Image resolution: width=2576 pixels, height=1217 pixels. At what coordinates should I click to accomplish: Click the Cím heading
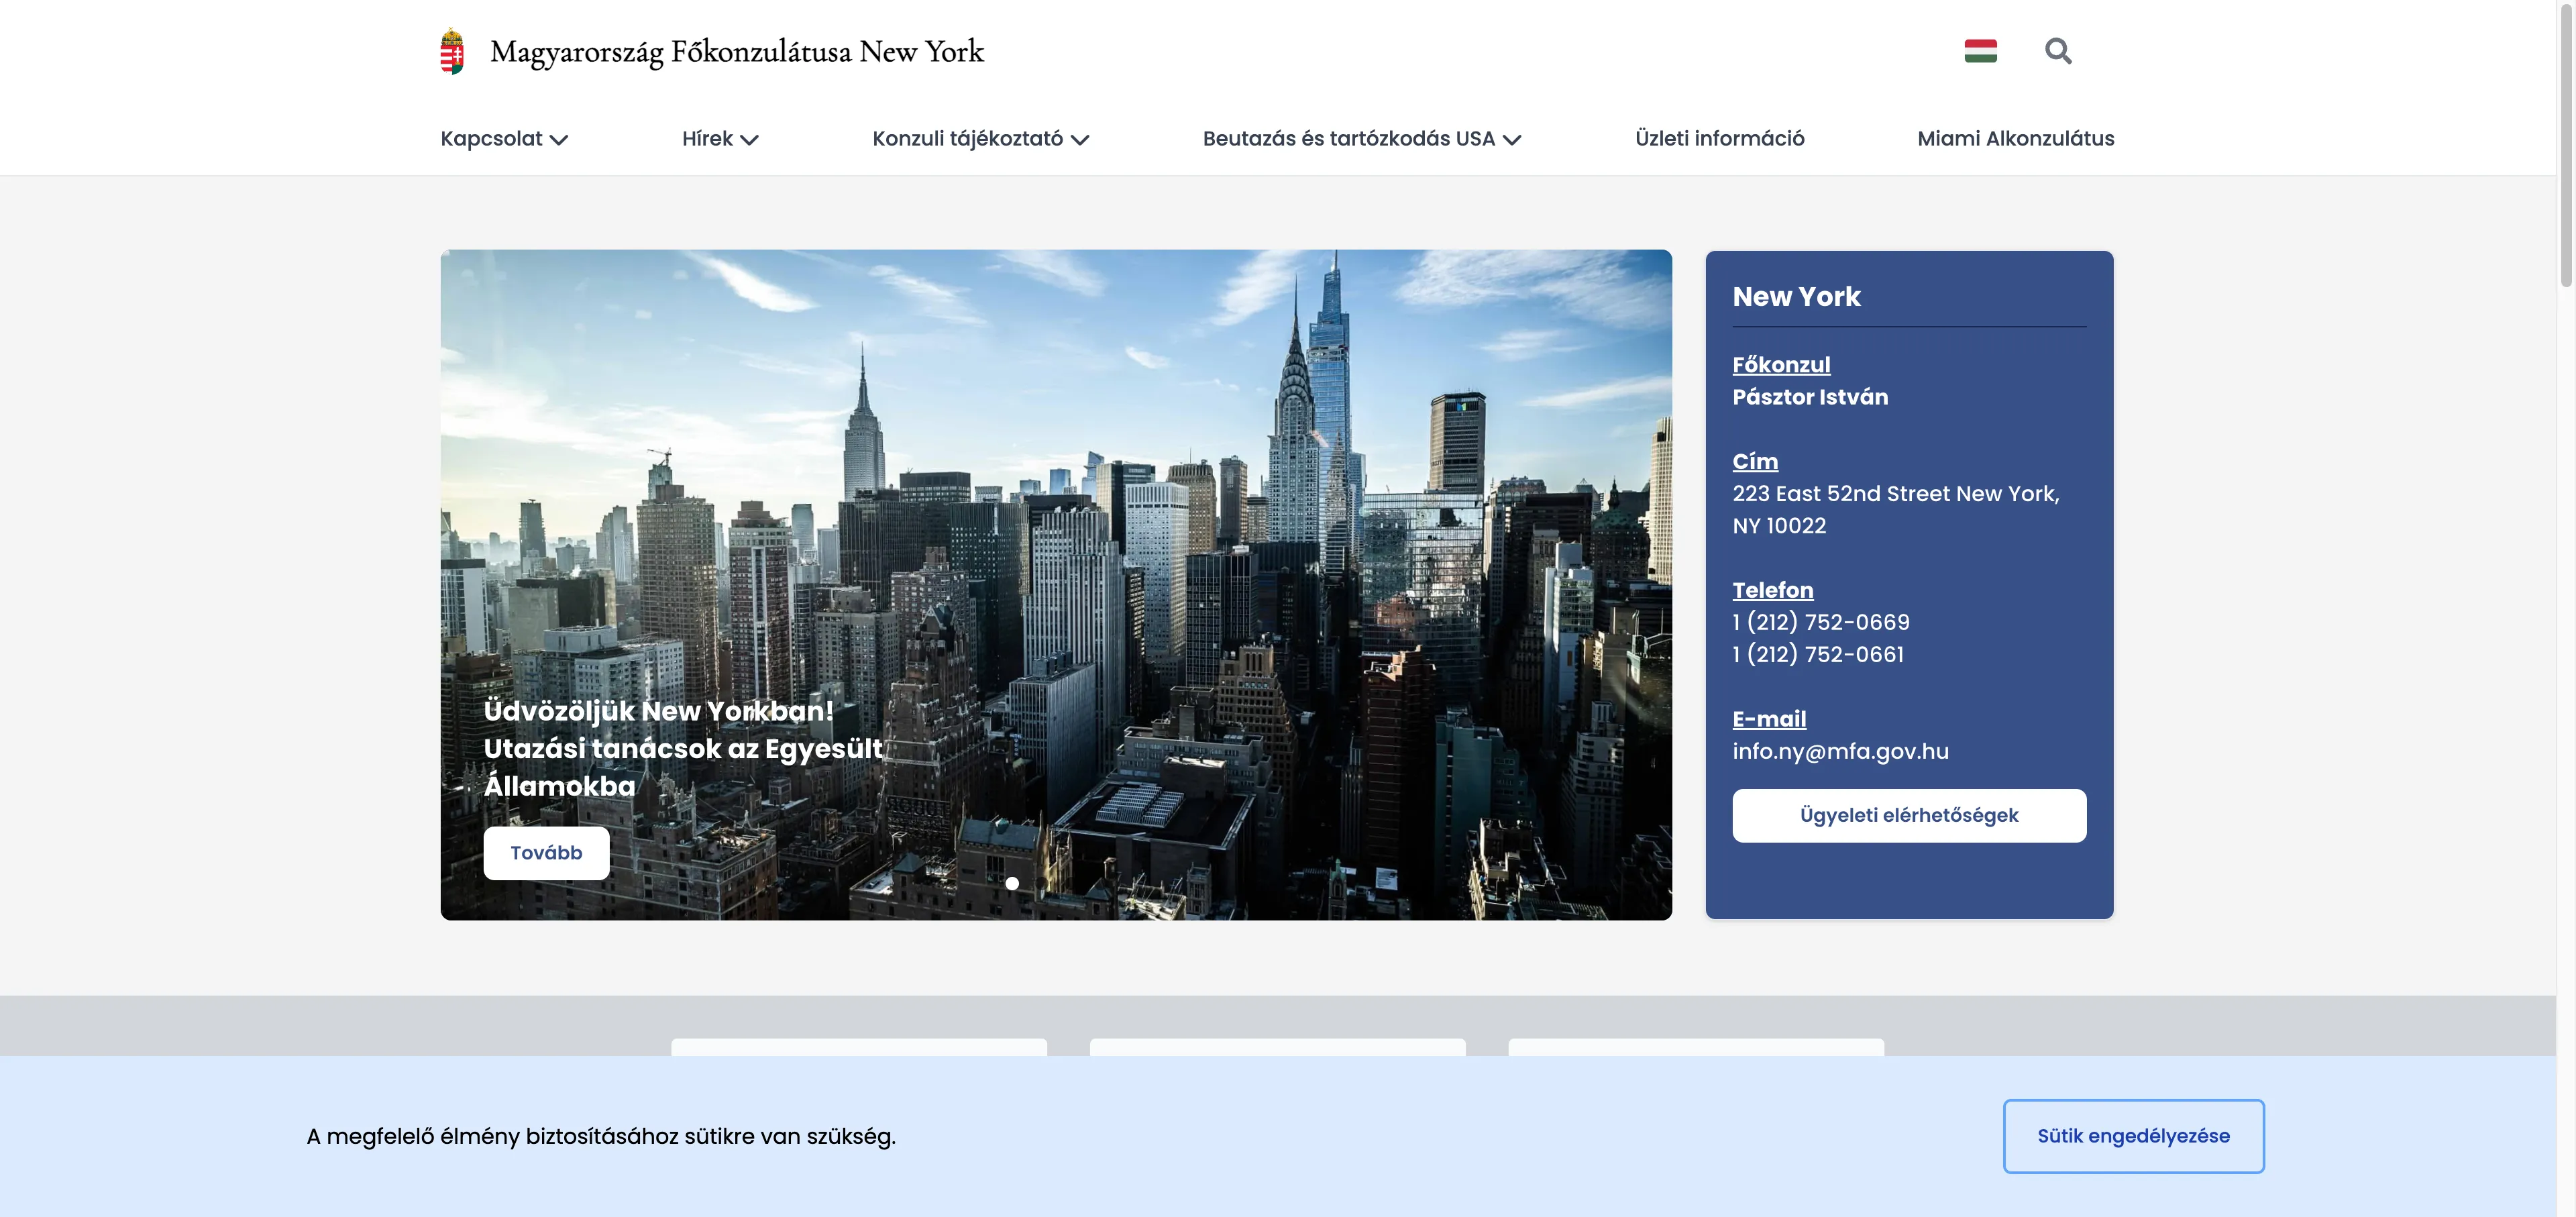point(1755,461)
